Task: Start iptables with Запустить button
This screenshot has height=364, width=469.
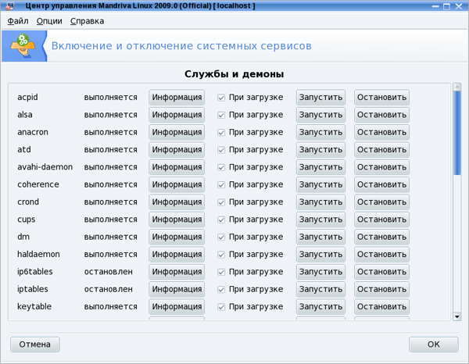Action: [320, 289]
